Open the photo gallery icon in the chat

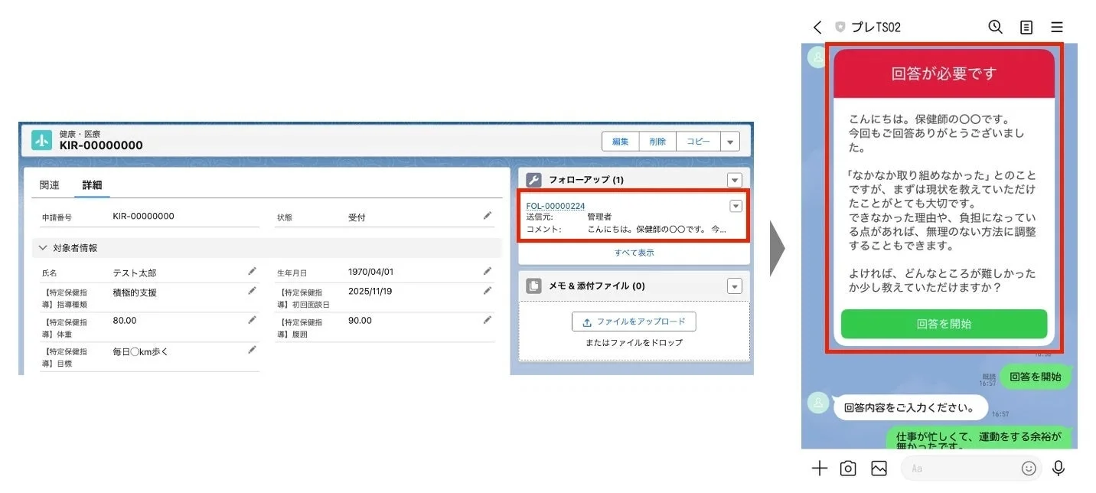pos(879,468)
